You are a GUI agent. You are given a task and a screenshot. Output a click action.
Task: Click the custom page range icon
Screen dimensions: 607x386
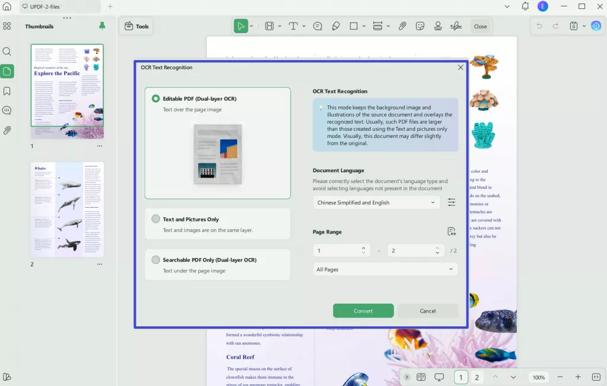tap(451, 231)
